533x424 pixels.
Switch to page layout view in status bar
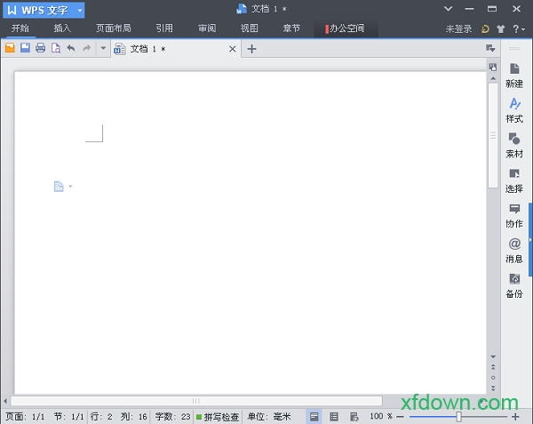pos(314,416)
